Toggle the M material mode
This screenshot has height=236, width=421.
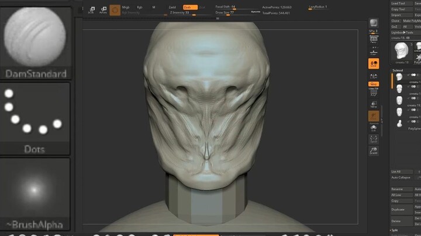click(x=154, y=7)
